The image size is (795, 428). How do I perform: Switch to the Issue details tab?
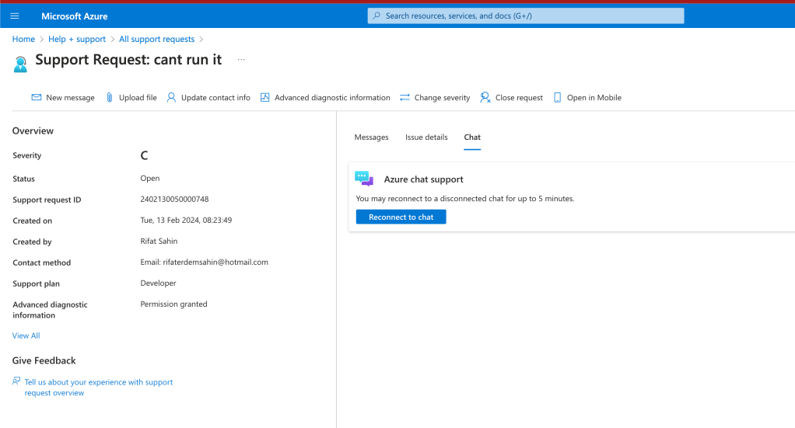[x=426, y=137]
